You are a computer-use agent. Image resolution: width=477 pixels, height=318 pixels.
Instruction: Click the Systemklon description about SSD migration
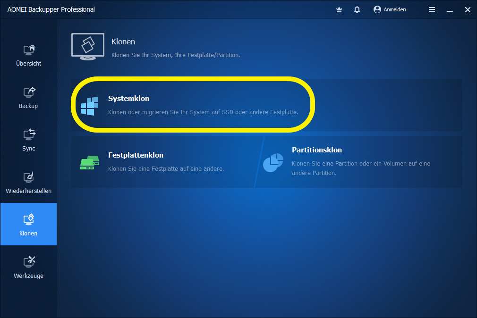(x=203, y=112)
